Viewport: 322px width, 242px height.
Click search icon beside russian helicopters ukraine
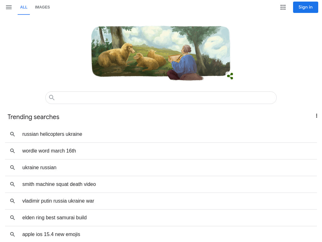coord(13,134)
